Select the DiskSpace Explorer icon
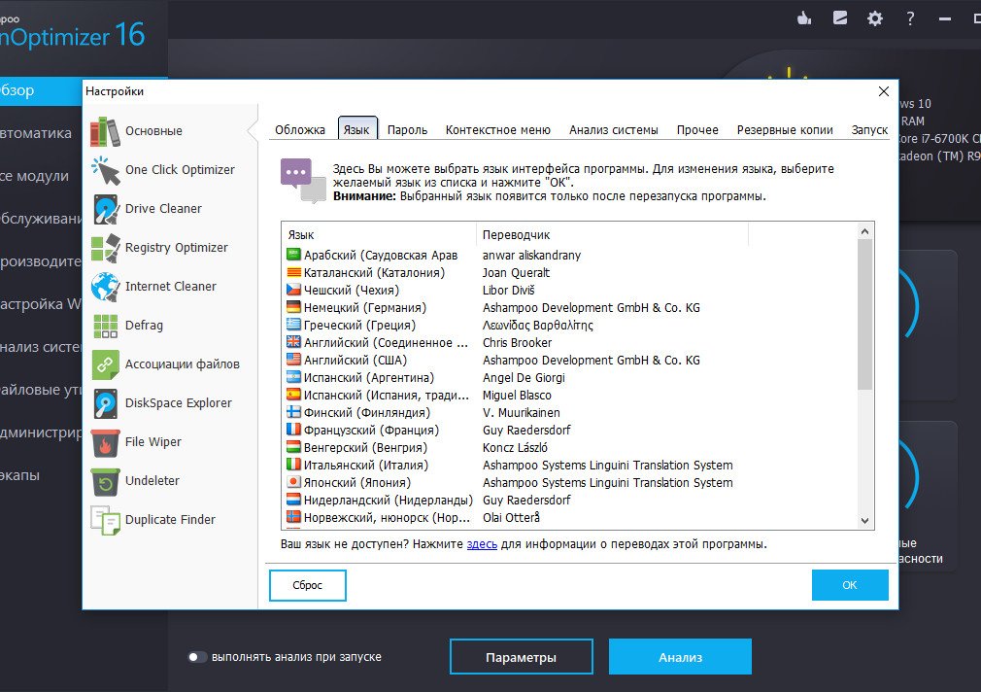Image resolution: width=981 pixels, height=692 pixels. [105, 402]
